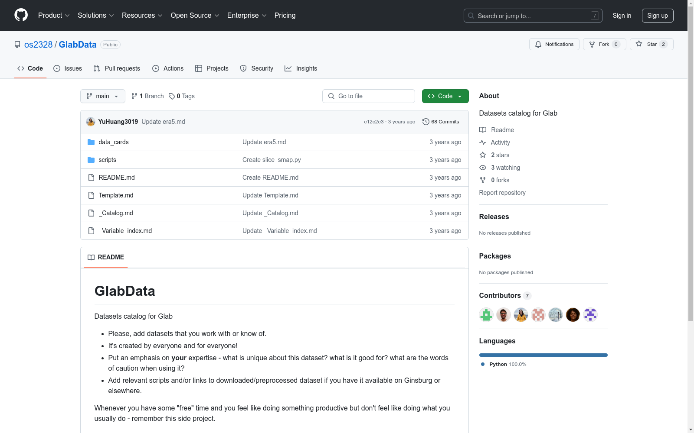
Task: Click the fork icon in Fork button
Action: [x=592, y=44]
